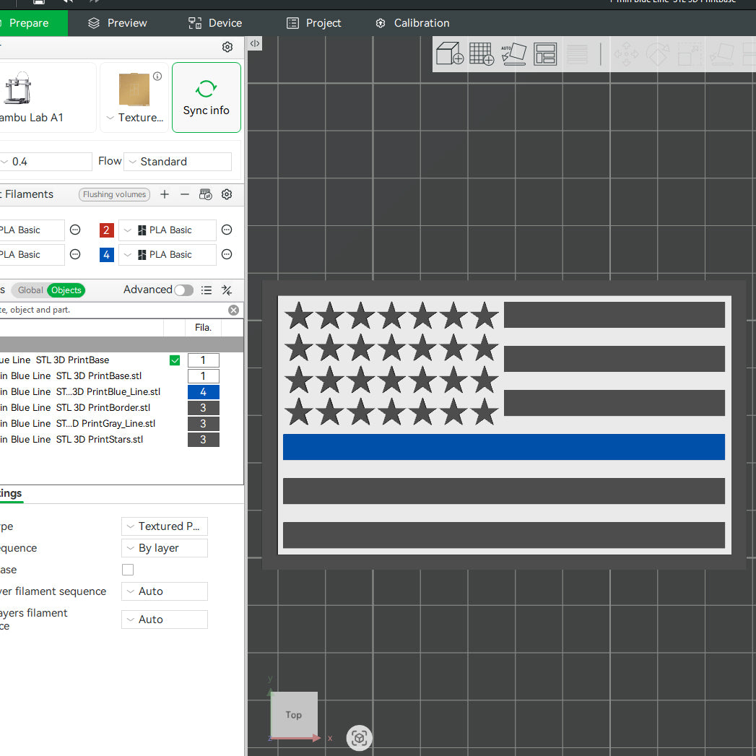Toggle the Advanced settings switch
The image size is (756, 756).
click(x=183, y=290)
